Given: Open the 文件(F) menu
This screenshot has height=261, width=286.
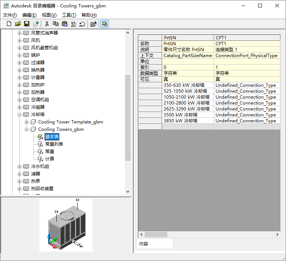Looking at the screenshot, I should (10, 15).
